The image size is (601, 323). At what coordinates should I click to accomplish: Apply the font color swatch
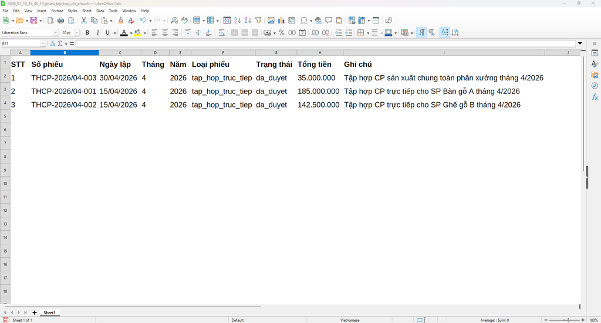pyautogui.click(x=124, y=33)
